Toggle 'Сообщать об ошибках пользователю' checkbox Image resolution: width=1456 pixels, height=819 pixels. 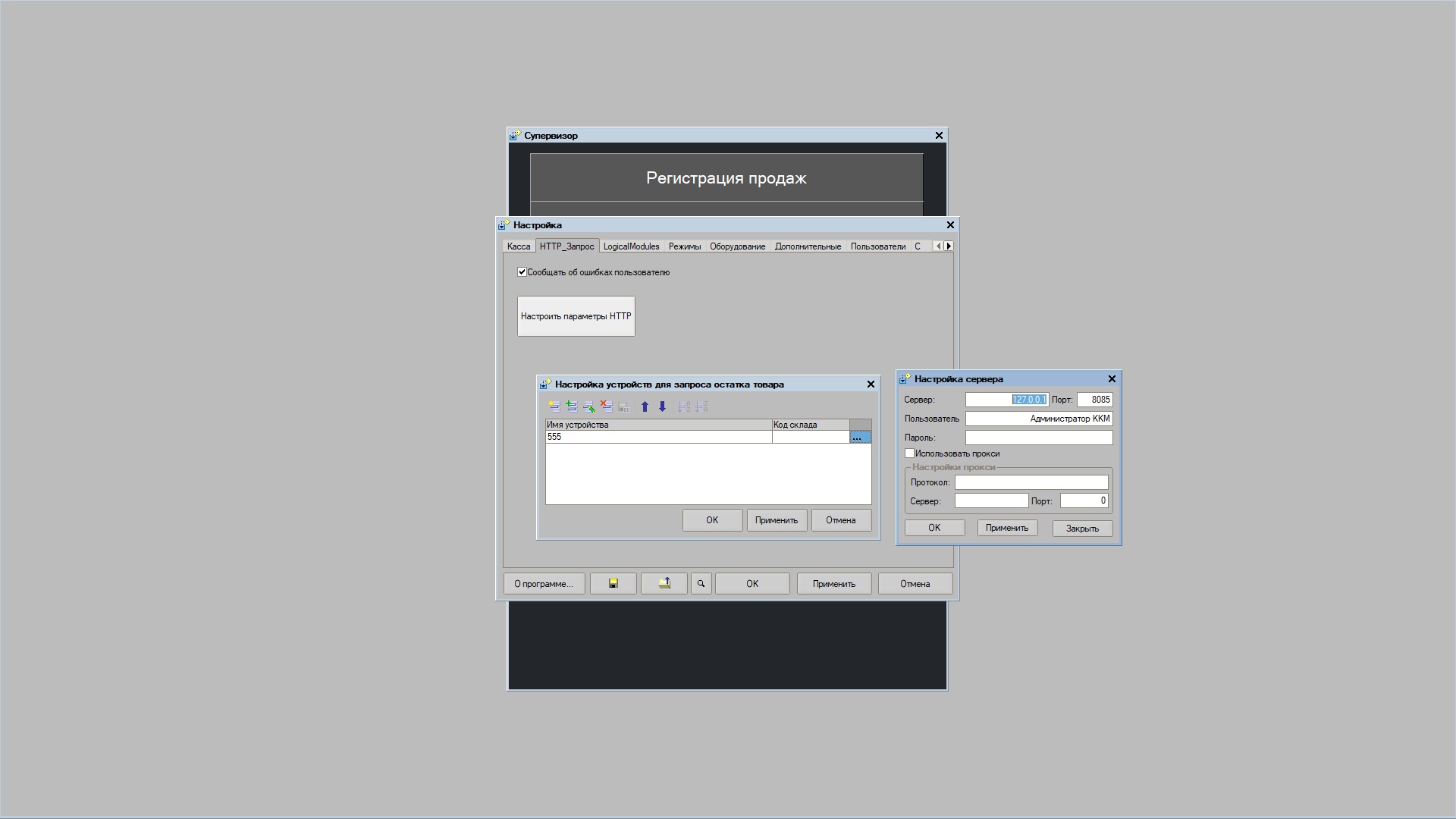522,272
